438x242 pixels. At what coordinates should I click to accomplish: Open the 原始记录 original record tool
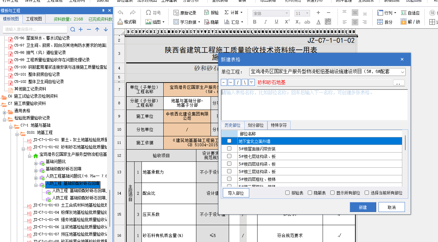point(185,13)
